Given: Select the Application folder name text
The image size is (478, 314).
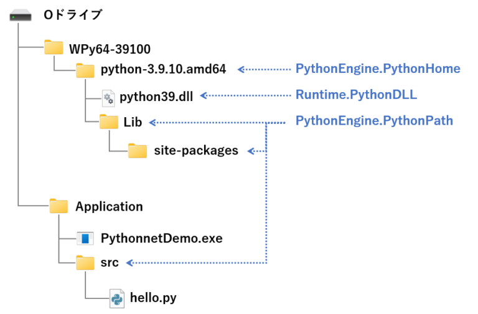Looking at the screenshot, I should pos(109,206).
